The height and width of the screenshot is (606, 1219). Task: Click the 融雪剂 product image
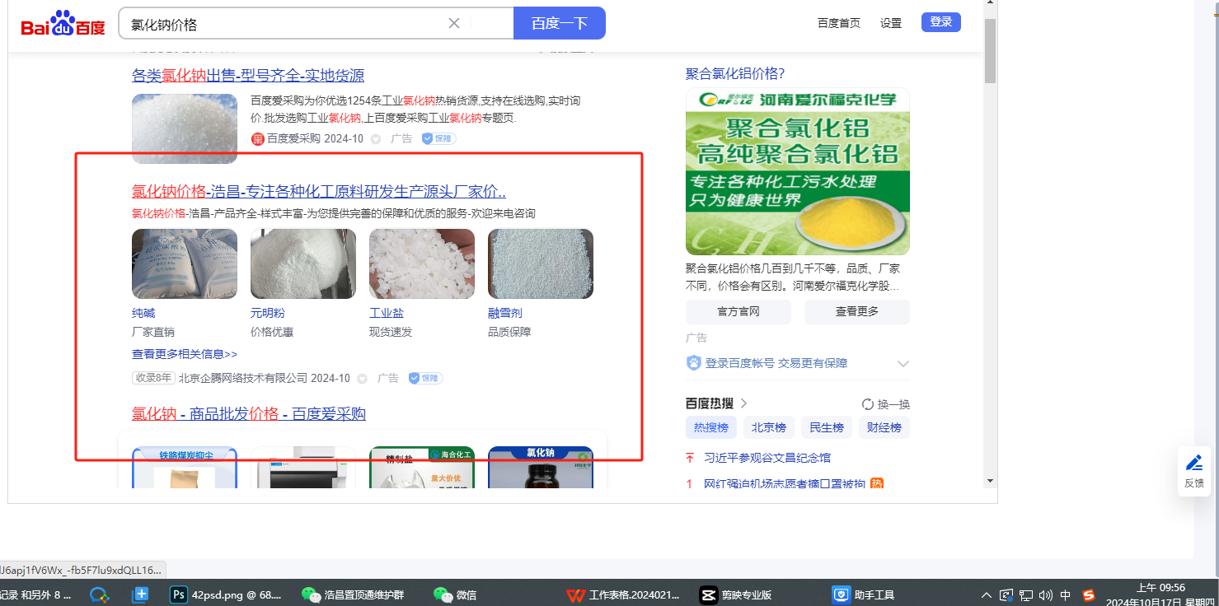[x=541, y=263]
